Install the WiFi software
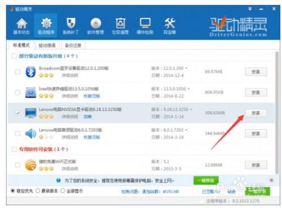 [x=255, y=165]
